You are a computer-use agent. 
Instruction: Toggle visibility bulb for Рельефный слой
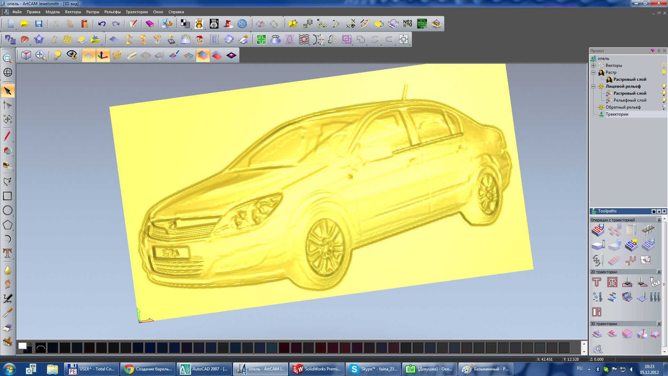click(663, 100)
